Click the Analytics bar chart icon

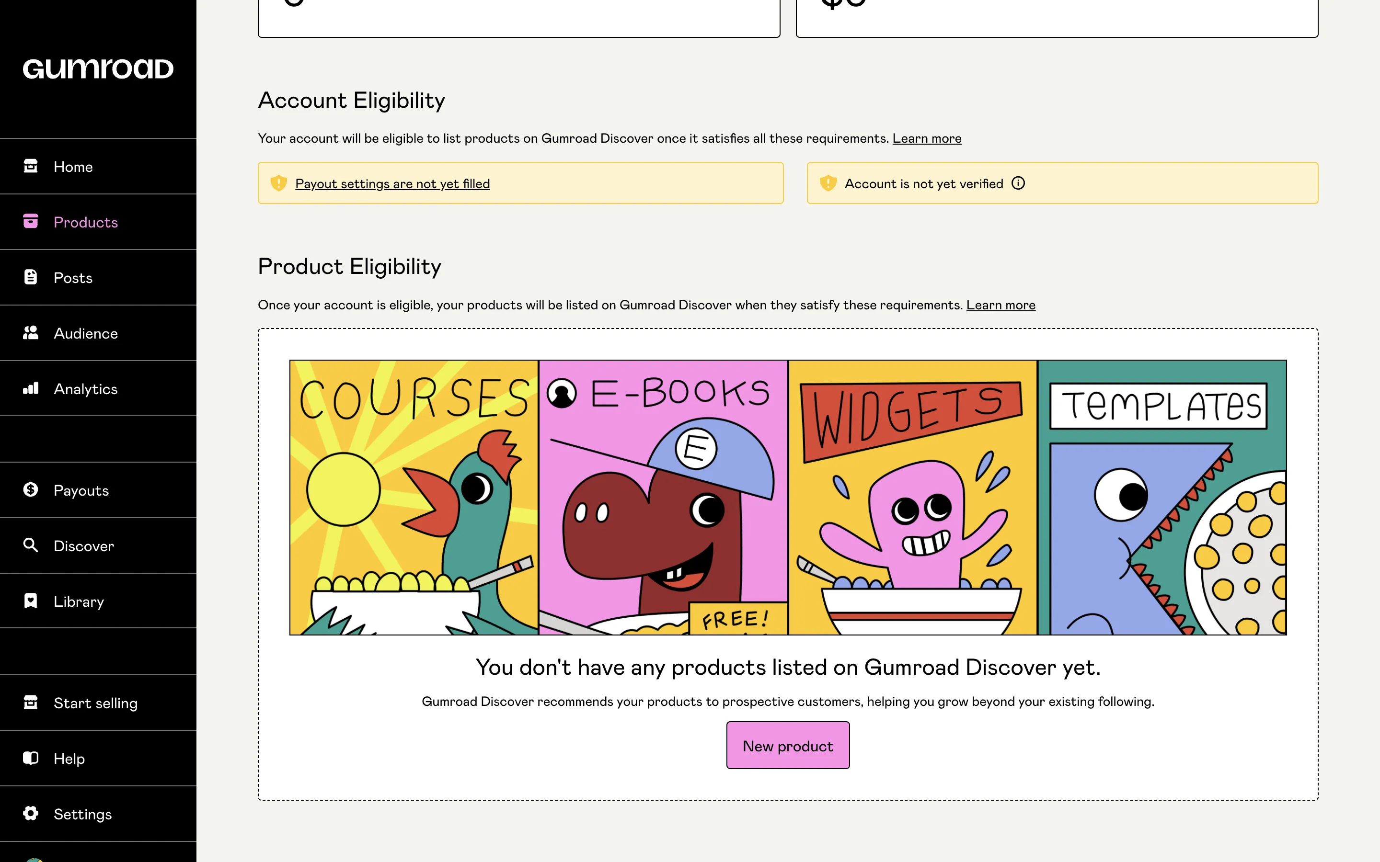pyautogui.click(x=31, y=388)
